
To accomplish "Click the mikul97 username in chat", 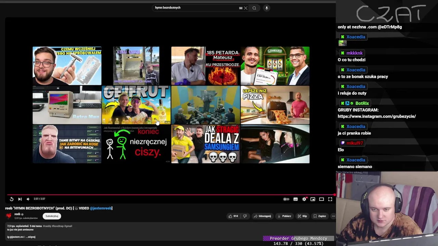I will 354,143.
